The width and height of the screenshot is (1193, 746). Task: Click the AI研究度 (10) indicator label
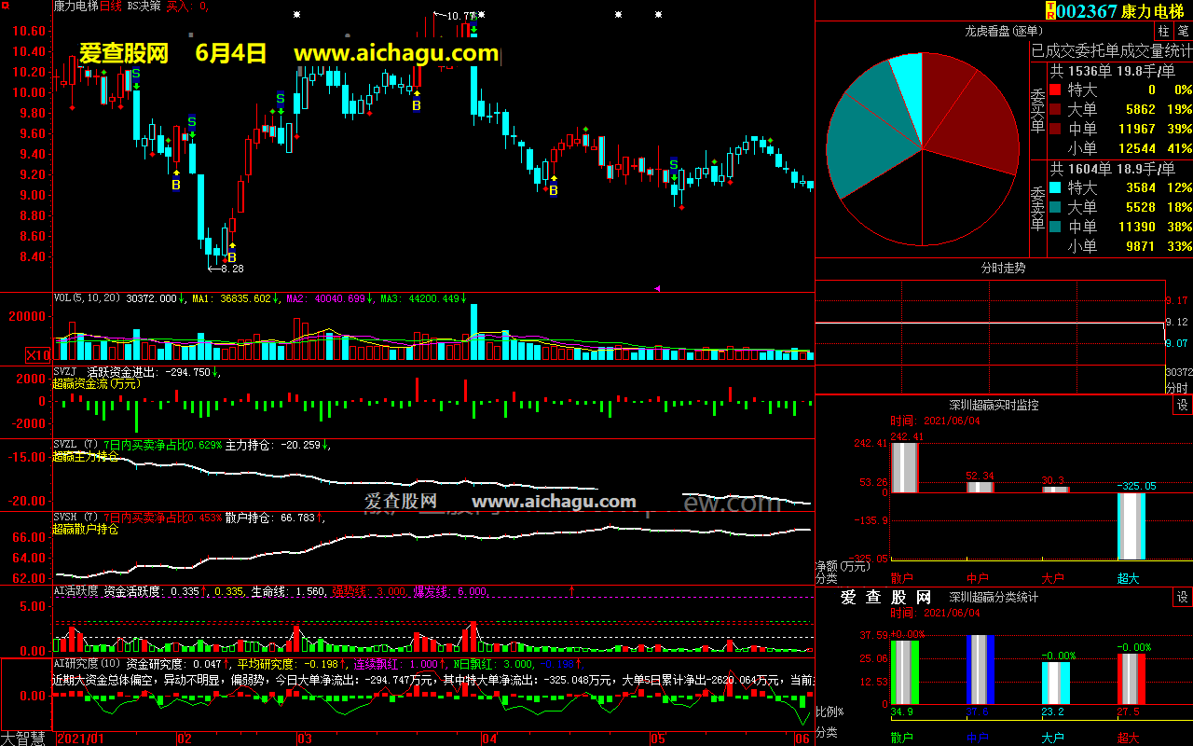click(x=87, y=663)
